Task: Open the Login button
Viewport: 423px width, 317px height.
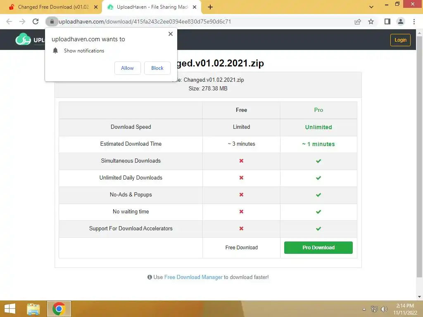Action: point(400,40)
